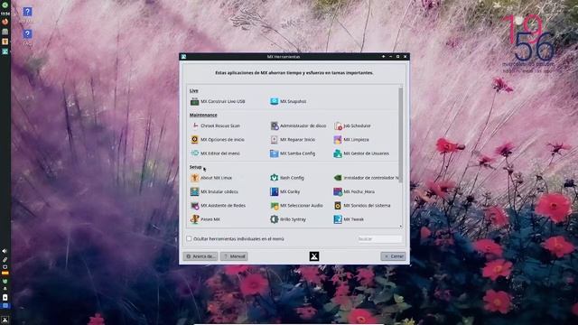Open MX Asistente de Redes
The image size is (578, 325).
218,206
